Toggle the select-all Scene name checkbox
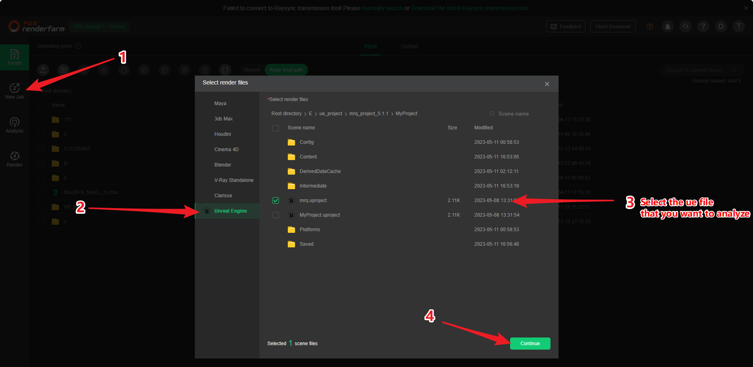Image resolution: width=753 pixels, height=367 pixels. point(276,128)
